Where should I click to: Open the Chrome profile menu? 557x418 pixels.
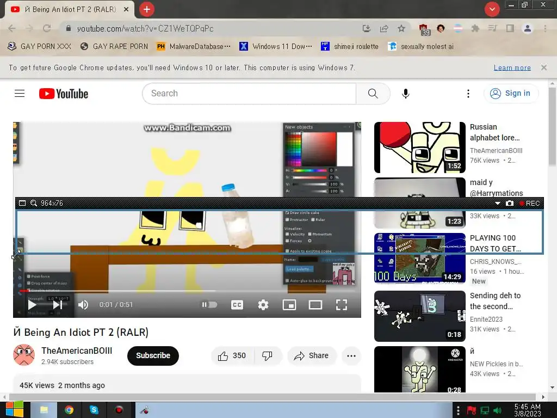[x=528, y=28]
